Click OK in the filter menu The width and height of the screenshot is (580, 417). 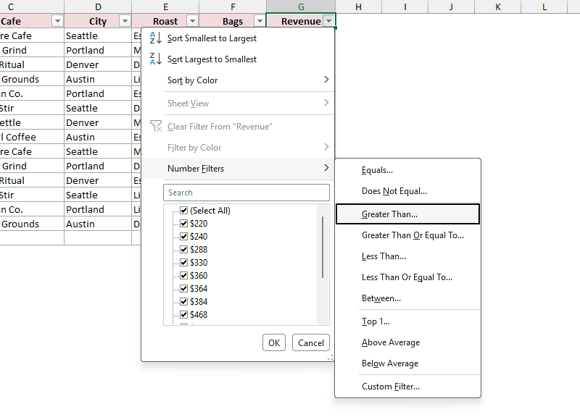click(x=274, y=342)
